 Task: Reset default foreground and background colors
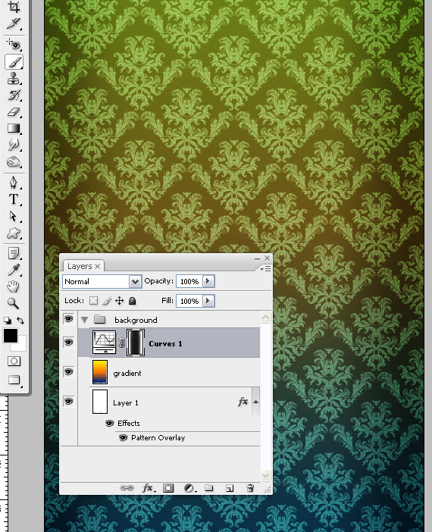(x=8, y=321)
